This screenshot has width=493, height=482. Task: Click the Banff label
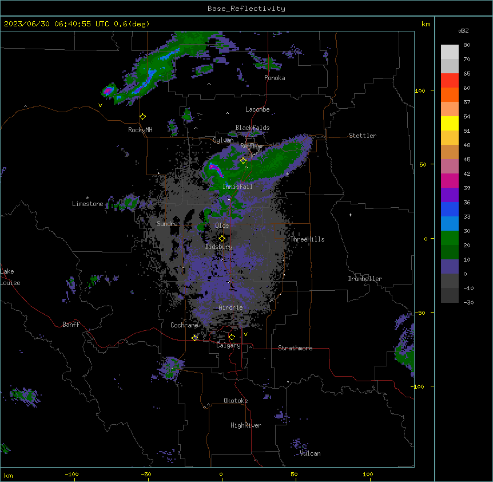tap(71, 325)
